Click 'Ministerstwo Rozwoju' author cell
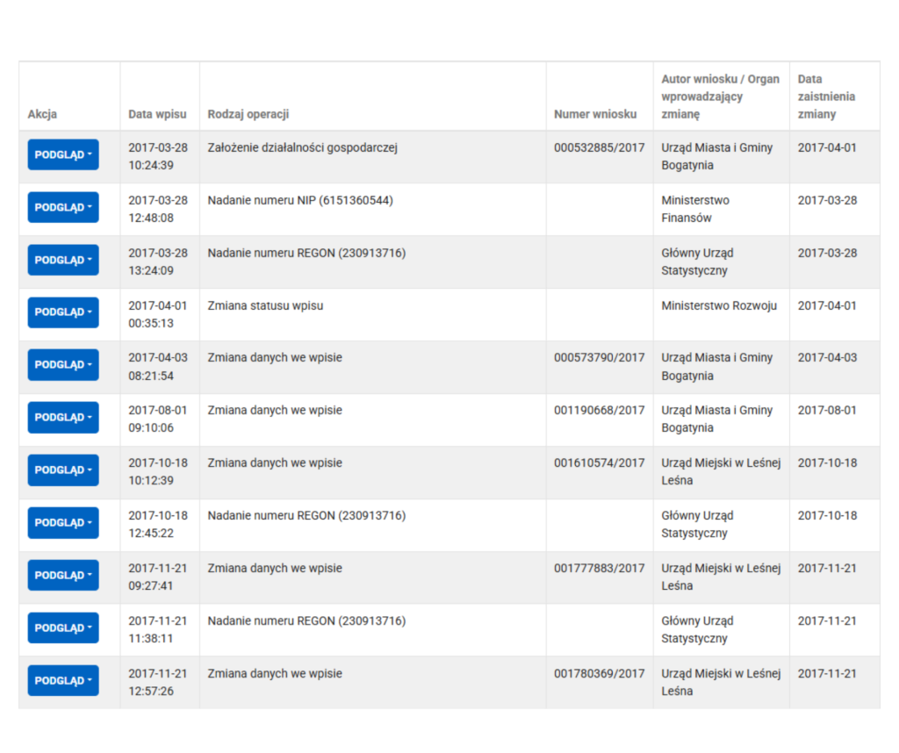Image resolution: width=899 pixels, height=753 pixels. [719, 306]
